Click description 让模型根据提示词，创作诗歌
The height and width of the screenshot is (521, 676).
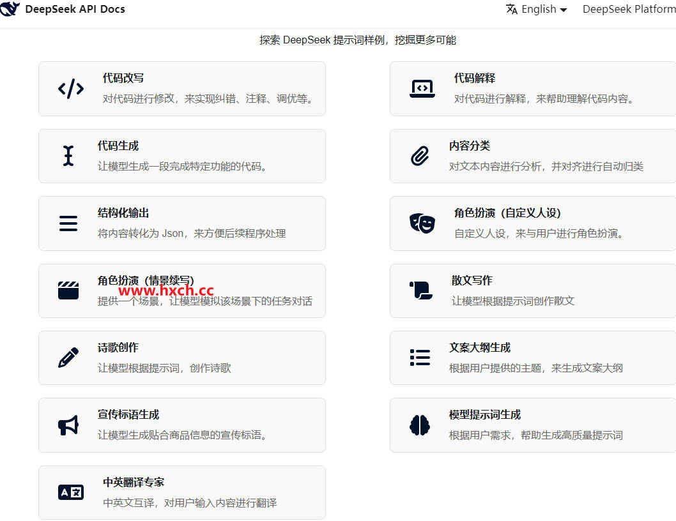pyautogui.click(x=164, y=368)
